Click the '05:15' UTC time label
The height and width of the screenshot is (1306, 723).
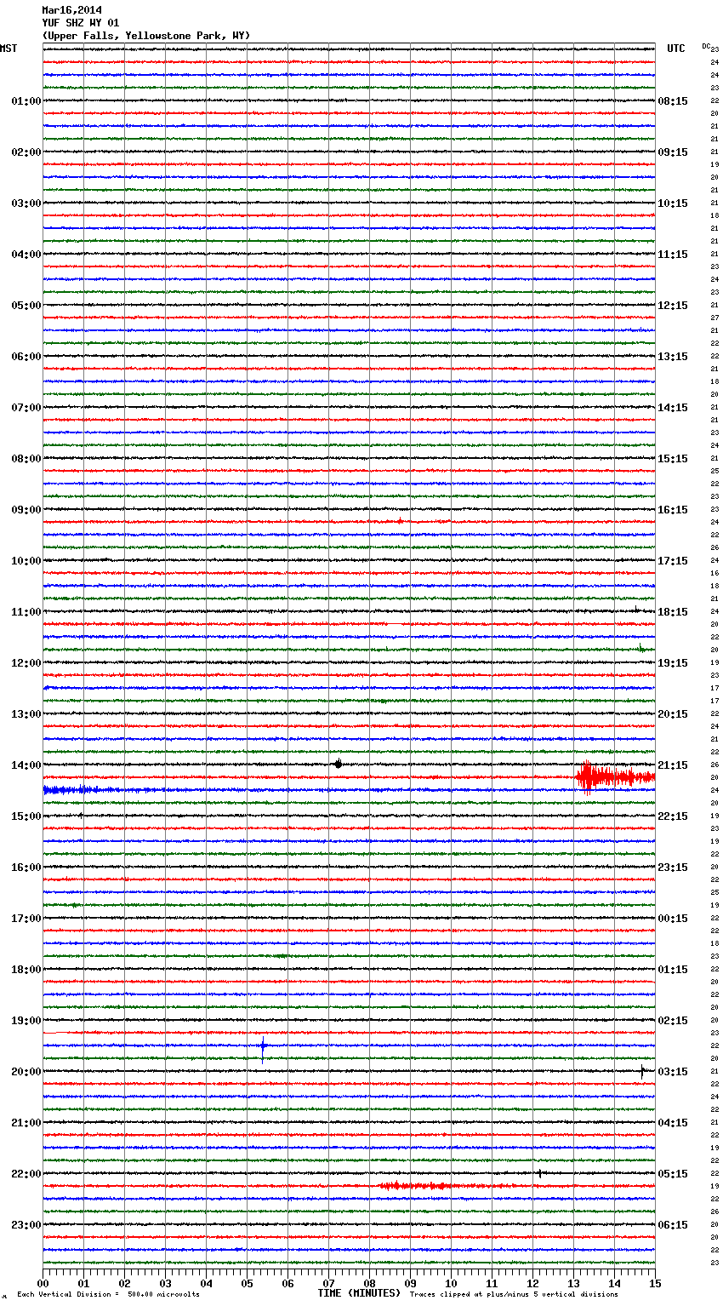pos(673,1174)
